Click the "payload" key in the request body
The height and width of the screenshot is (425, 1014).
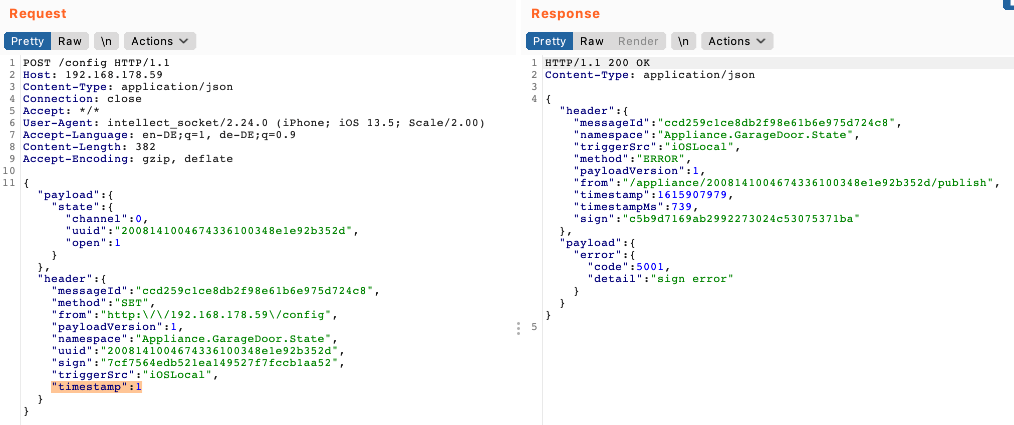pos(68,195)
